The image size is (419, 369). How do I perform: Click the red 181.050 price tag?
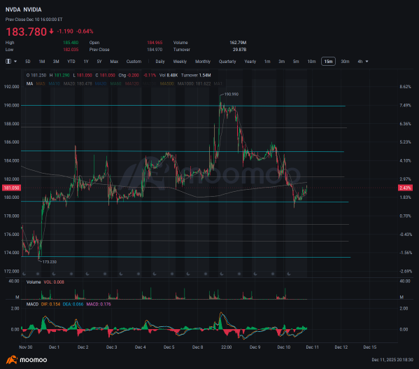pos(11,188)
